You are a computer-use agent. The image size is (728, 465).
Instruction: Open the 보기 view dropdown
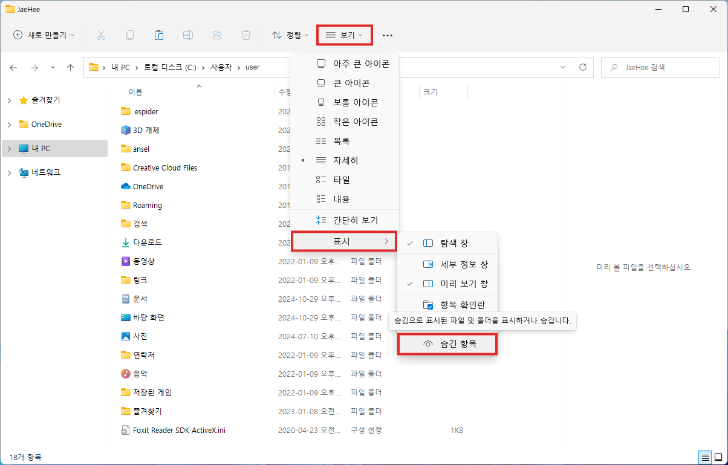[345, 35]
